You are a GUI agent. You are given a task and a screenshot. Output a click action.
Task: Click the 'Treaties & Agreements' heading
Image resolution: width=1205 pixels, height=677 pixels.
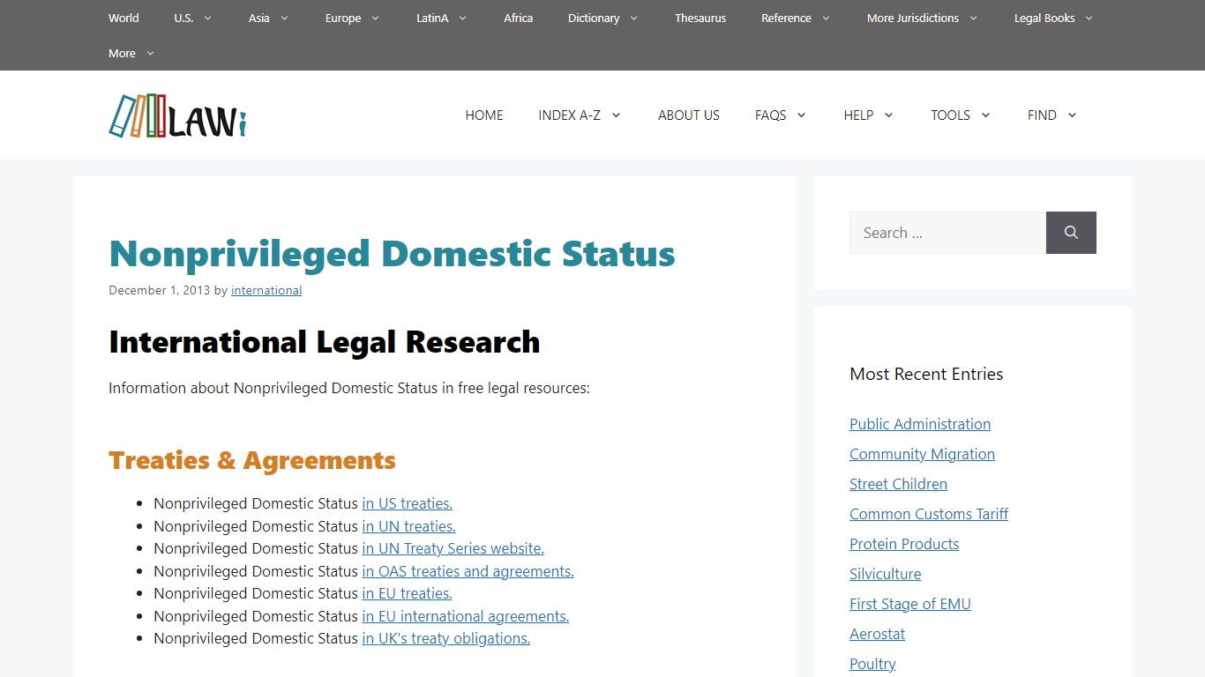coord(252,460)
